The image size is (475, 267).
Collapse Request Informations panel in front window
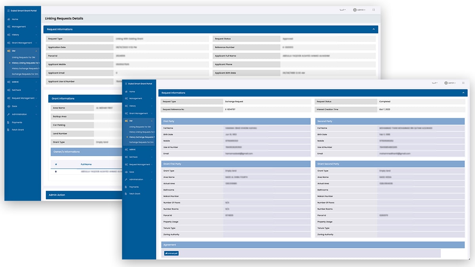(463, 93)
